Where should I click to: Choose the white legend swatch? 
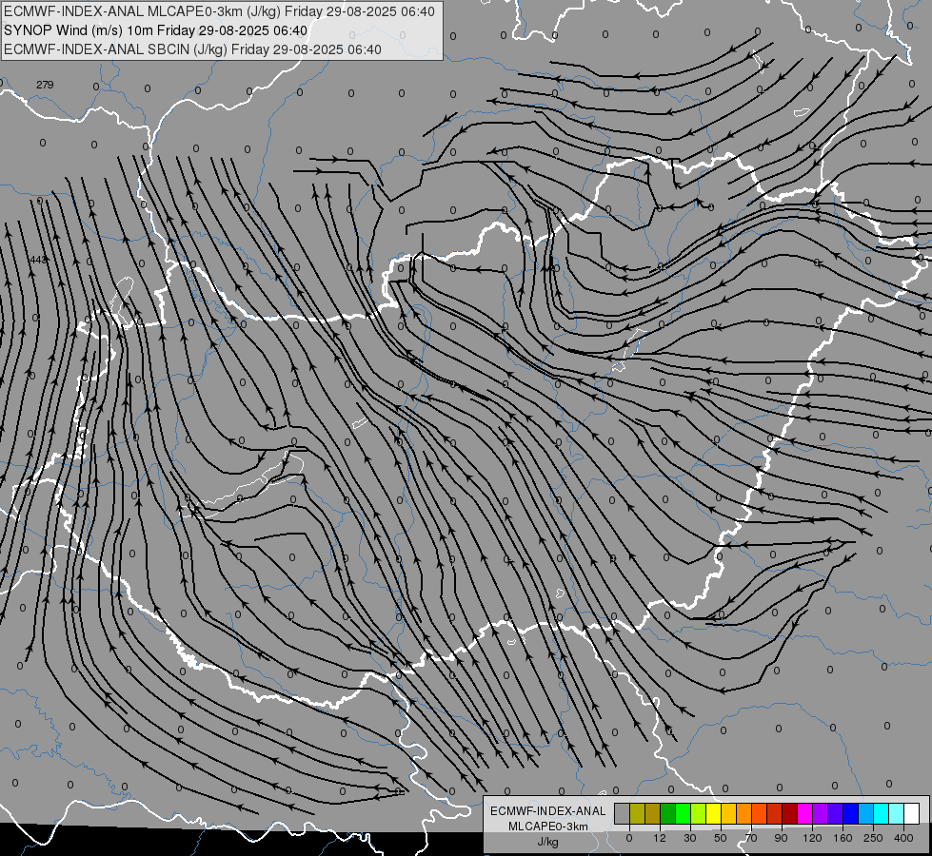(911, 813)
